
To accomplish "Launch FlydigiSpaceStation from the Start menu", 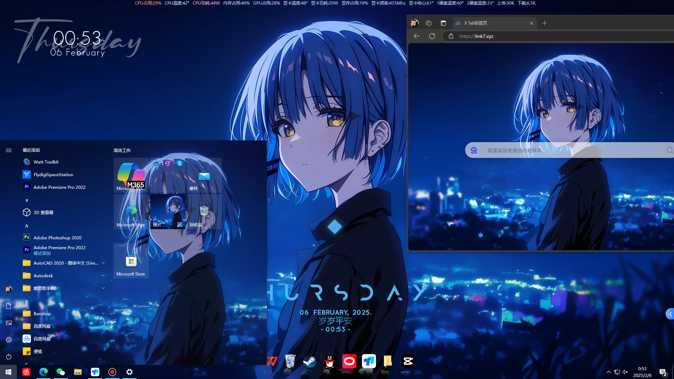I will click(63, 174).
